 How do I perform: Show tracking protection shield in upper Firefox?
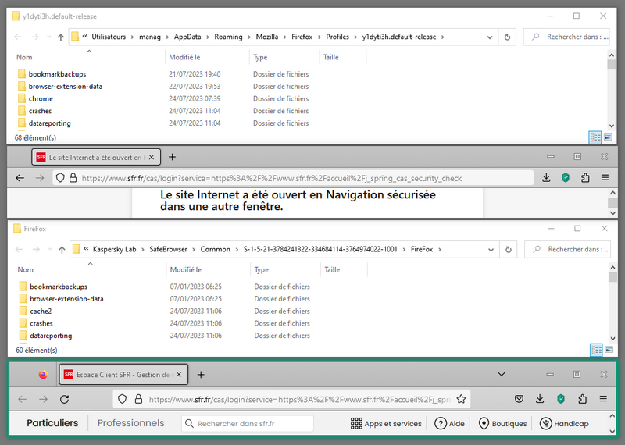click(60, 178)
